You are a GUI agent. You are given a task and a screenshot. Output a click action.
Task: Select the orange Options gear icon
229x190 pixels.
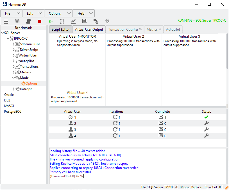(23, 83)
